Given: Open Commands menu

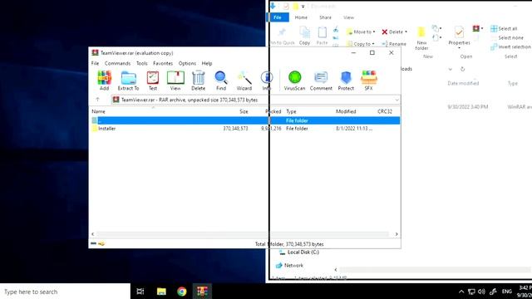Looking at the screenshot, I should 117,63.
